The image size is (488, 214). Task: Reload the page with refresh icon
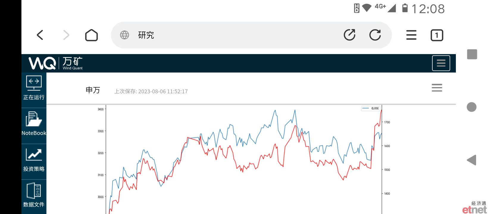(x=375, y=35)
